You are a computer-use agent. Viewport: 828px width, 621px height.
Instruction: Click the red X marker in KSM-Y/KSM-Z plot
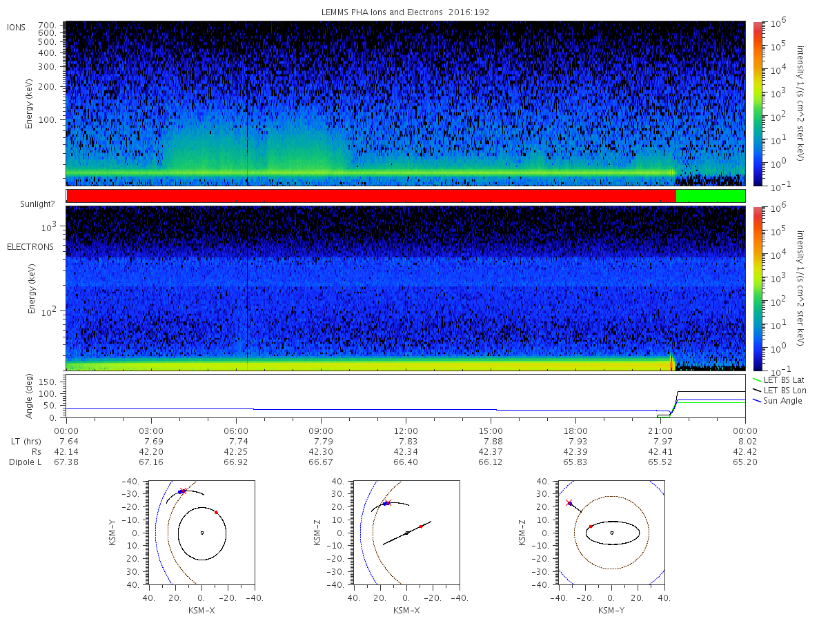(569, 503)
